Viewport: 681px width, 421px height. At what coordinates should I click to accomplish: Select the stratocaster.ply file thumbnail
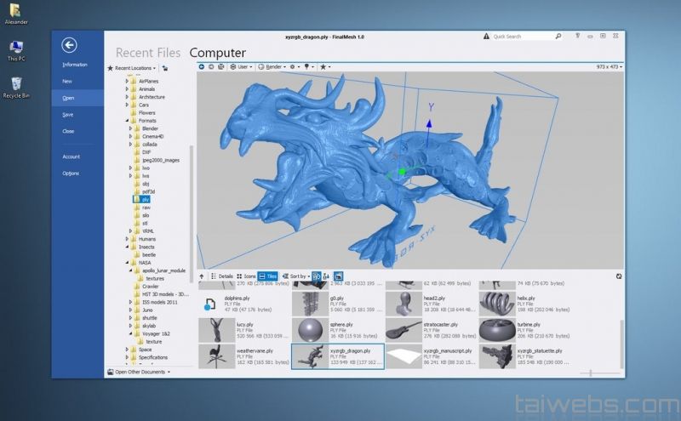click(403, 330)
